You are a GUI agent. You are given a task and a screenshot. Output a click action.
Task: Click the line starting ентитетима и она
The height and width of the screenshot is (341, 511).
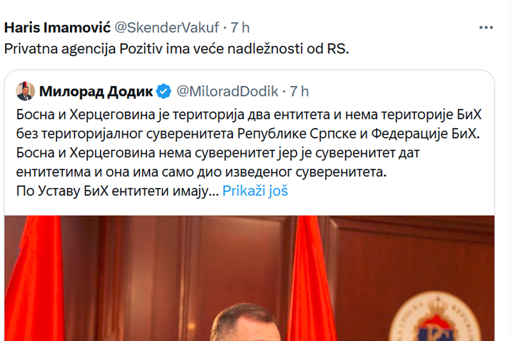[x=202, y=172]
